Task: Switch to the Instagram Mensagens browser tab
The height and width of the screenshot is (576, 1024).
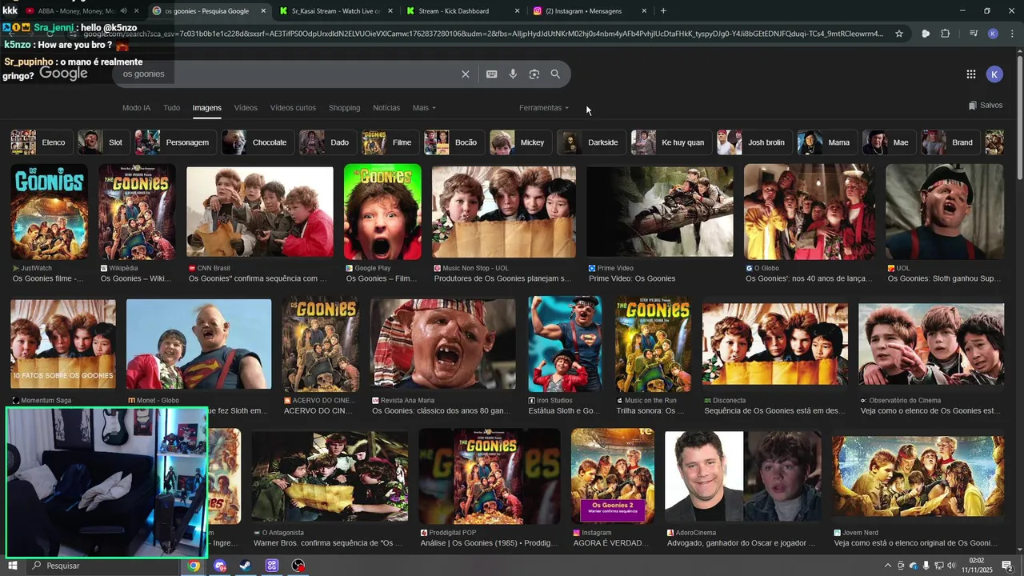Action: [589, 11]
